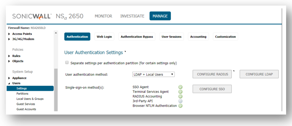Click the Terminal Services Agent status icon
The image size is (292, 126).
click(x=180, y=92)
